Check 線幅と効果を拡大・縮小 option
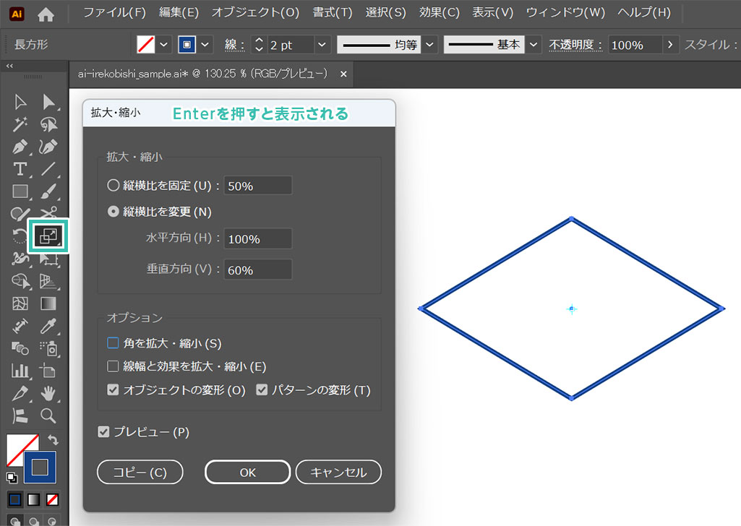 click(113, 366)
